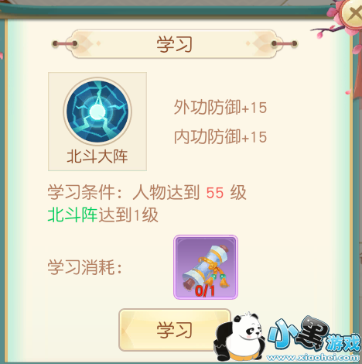Click the 内功防御+15 attribute text

pos(220,136)
